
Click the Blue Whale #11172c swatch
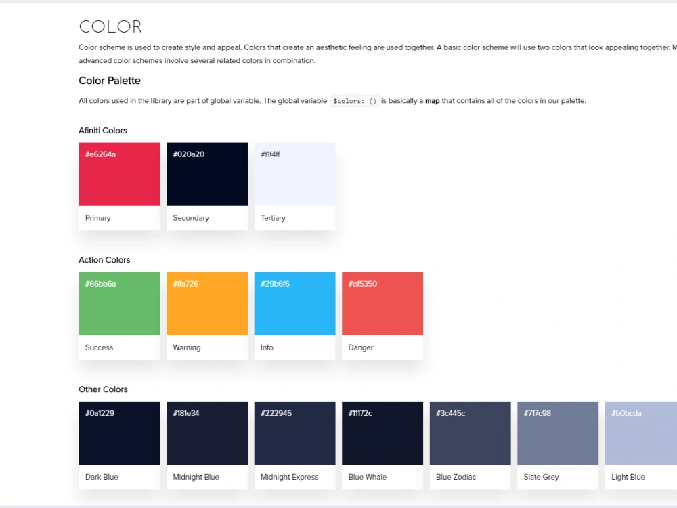tap(383, 433)
